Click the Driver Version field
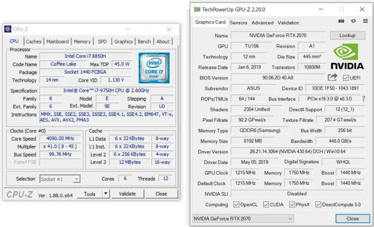The height and width of the screenshot is (227, 374). click(x=298, y=151)
